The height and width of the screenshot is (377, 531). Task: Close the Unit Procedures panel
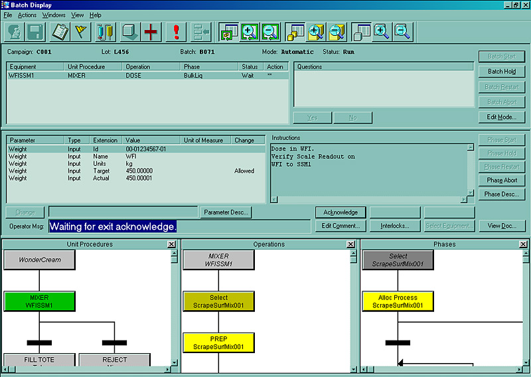coord(172,244)
